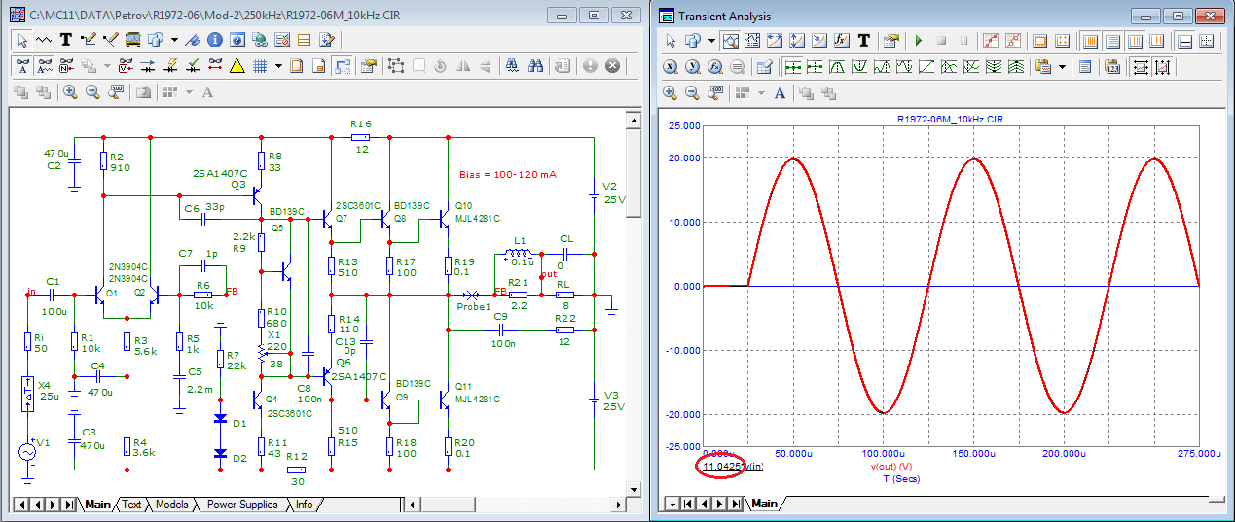Click the schematic horizontal scrollbar right arrow

(x=618, y=505)
